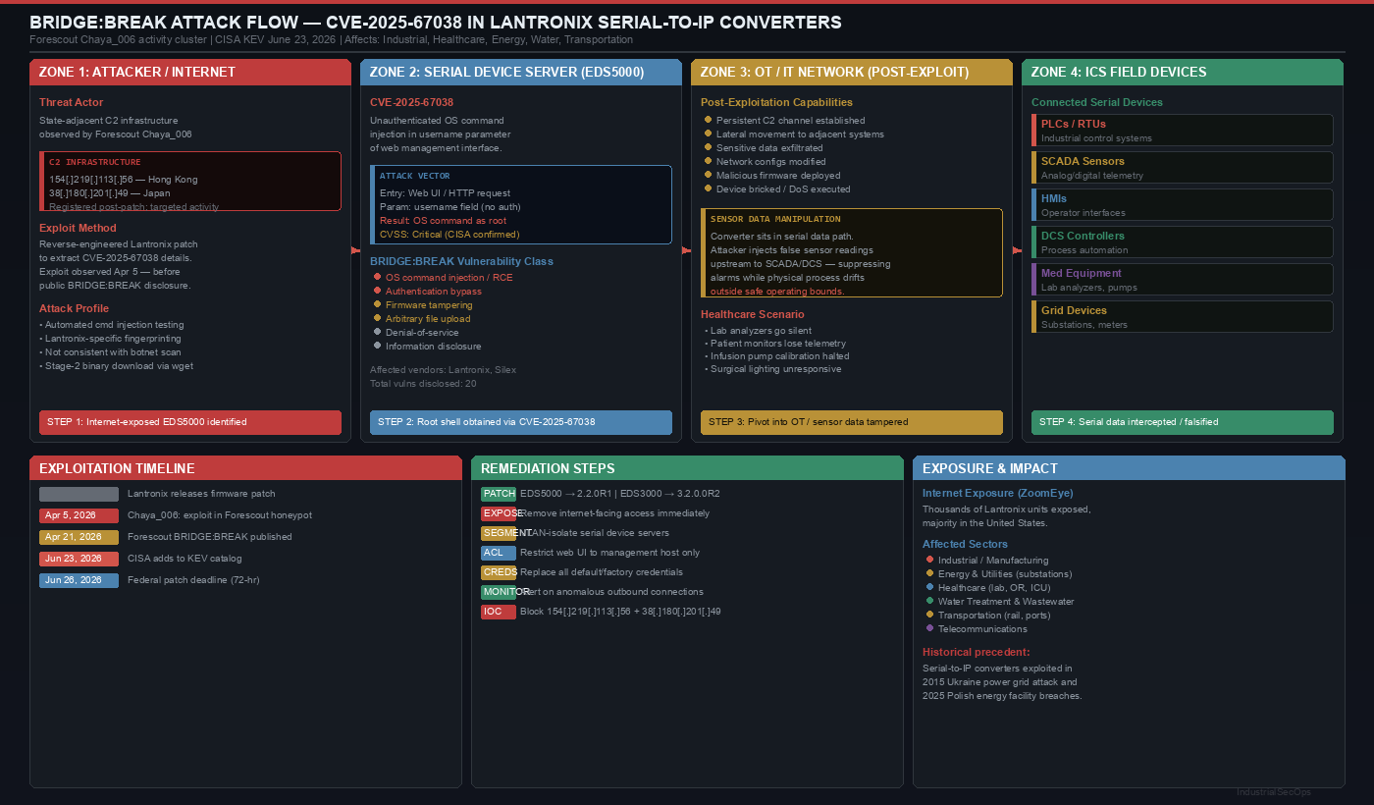This screenshot has height=805, width=1374.
Task: Select ZONE 4: ICS FIELD DEVICES header
Action: (1183, 72)
